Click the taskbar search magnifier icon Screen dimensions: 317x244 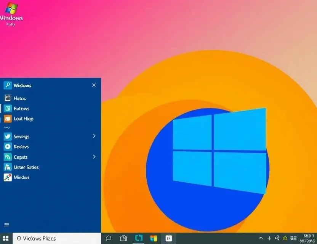click(108, 238)
